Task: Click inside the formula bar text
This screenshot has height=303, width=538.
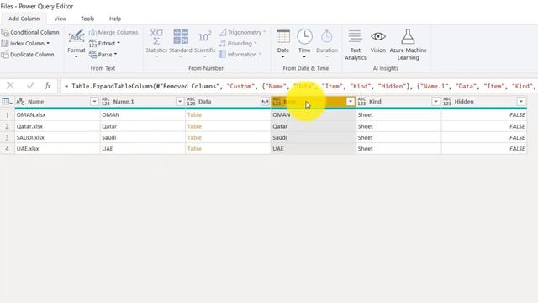Action: coord(298,86)
